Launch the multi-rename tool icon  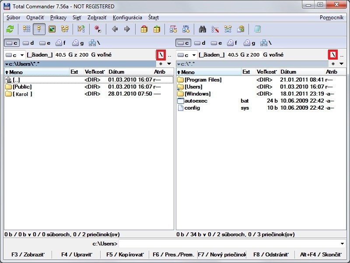click(x=215, y=29)
